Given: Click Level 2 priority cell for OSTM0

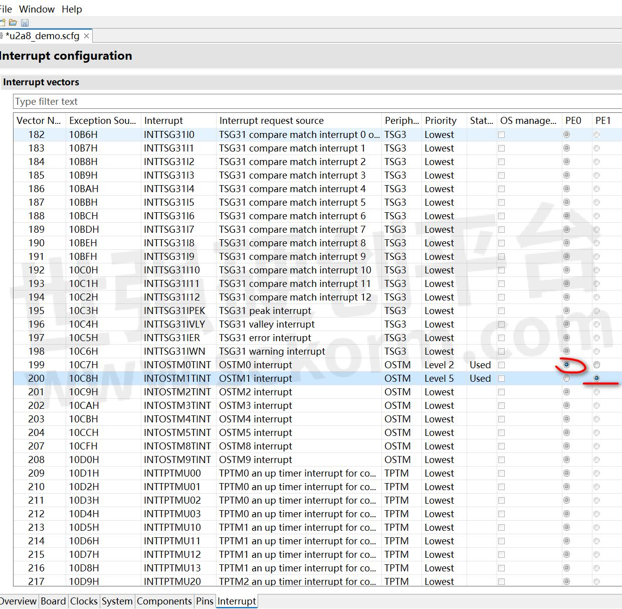Looking at the screenshot, I should (439, 365).
